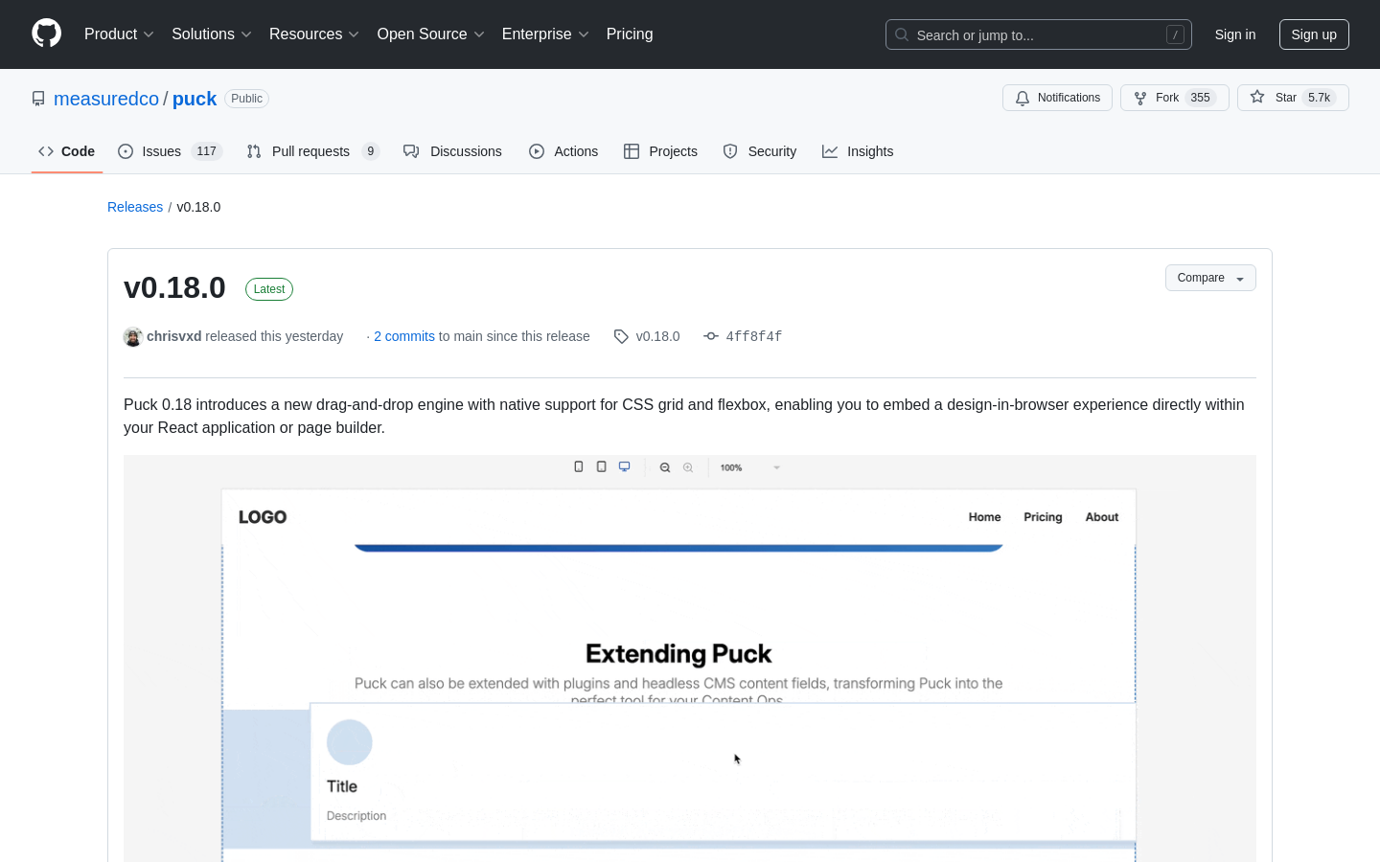Open the Insights tab
Screen dimensions: 1380x862
tap(858, 151)
